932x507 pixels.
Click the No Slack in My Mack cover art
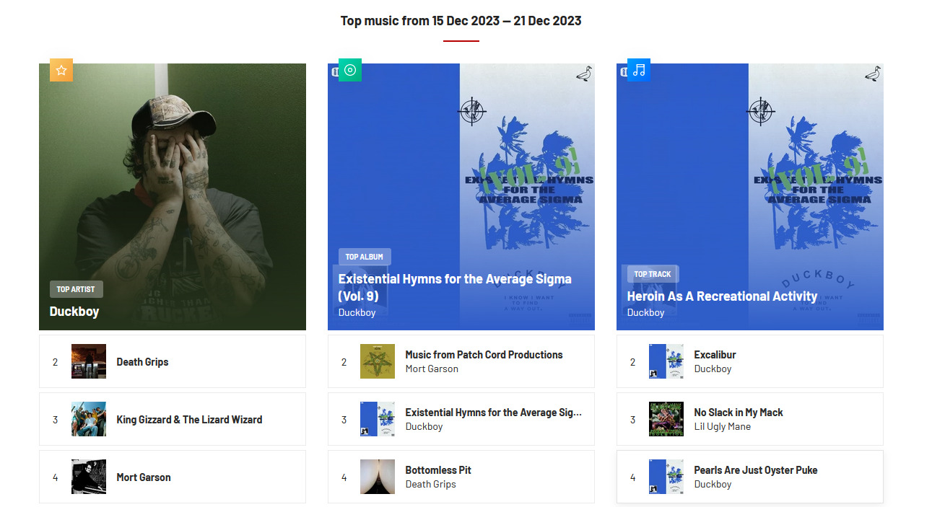pyautogui.click(x=666, y=419)
